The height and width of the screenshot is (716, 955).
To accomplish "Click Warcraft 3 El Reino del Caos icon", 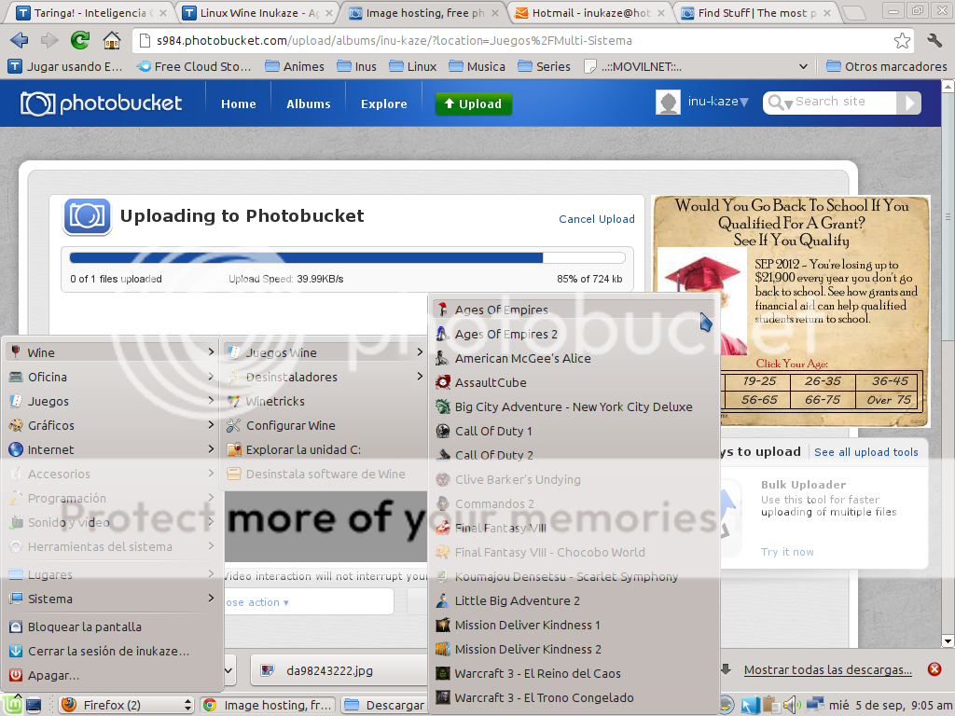I will point(443,673).
